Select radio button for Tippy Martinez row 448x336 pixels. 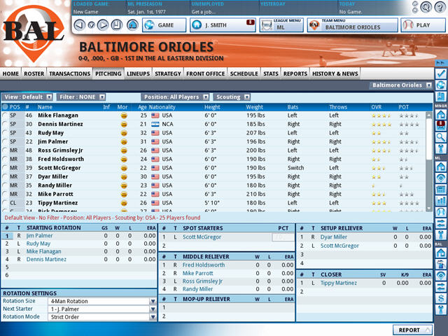(x=5, y=203)
